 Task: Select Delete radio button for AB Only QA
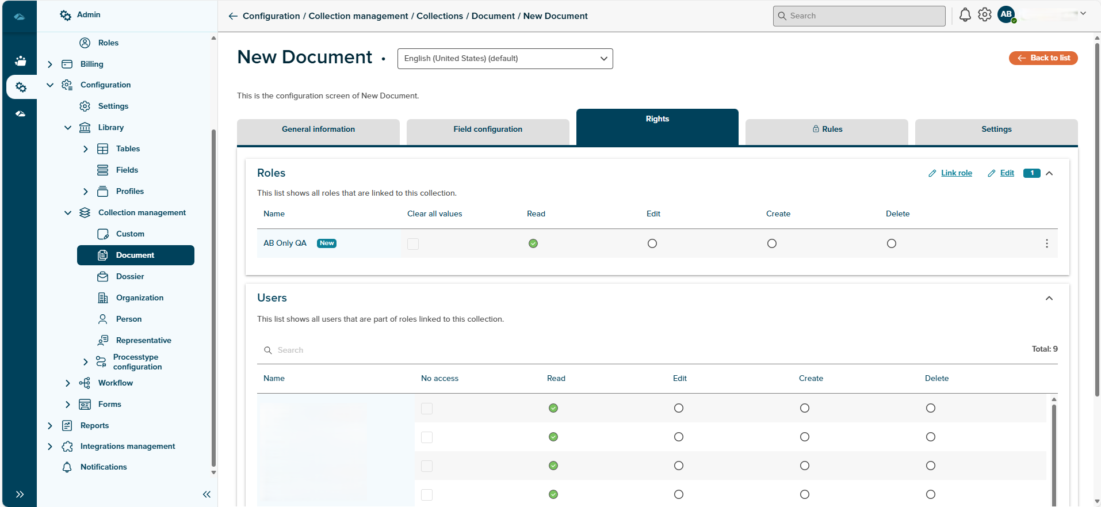point(891,243)
